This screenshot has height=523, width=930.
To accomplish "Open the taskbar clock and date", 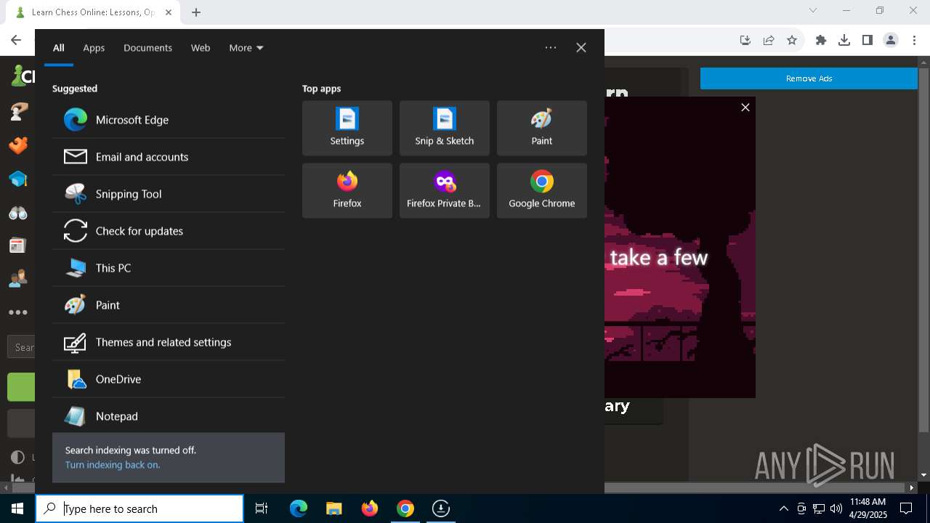I will pyautogui.click(x=868, y=508).
